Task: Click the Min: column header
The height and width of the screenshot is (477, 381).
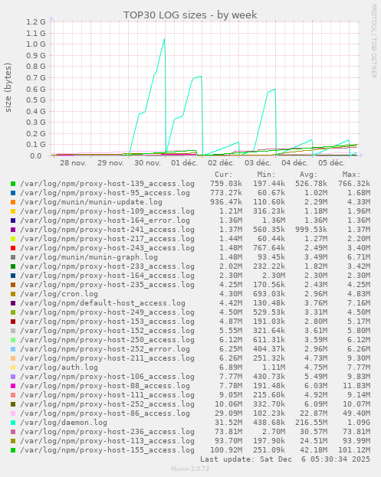Action: pyautogui.click(x=266, y=175)
